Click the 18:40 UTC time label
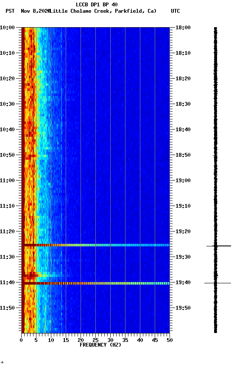The image size is (234, 367). point(183,130)
